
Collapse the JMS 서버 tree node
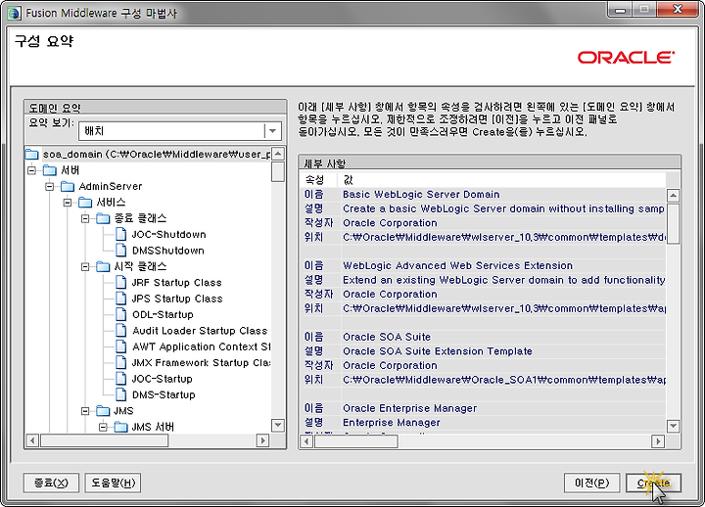[103, 427]
